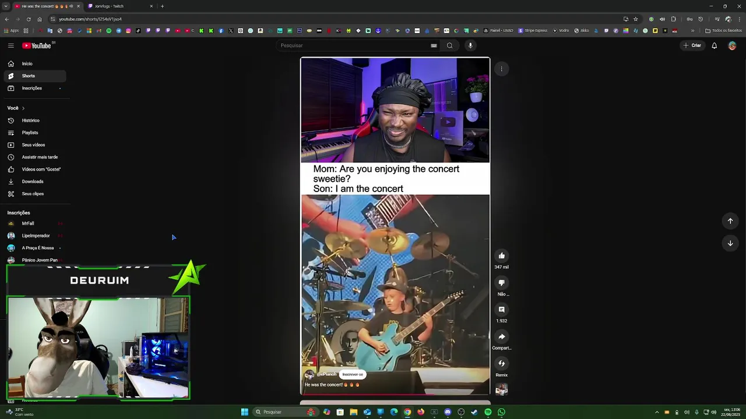Image resolution: width=746 pixels, height=419 pixels.
Task: Open the comments on the Short
Action: (x=501, y=310)
